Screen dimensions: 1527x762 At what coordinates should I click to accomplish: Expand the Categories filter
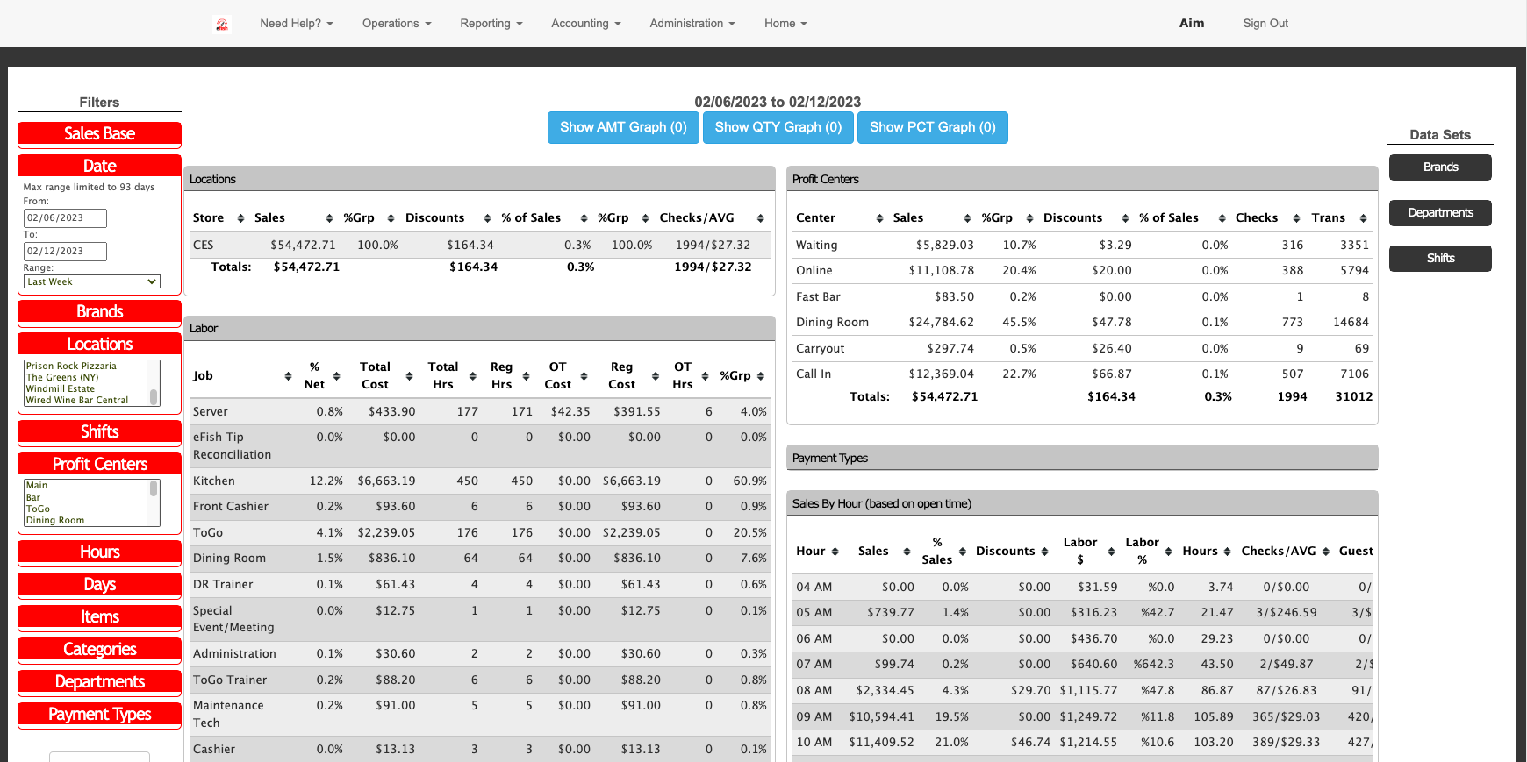click(99, 650)
